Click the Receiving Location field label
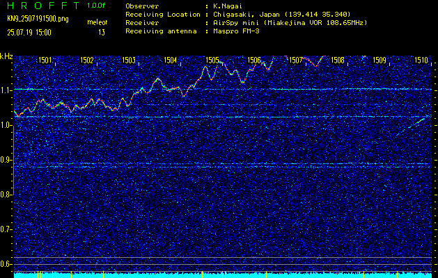 pos(163,15)
